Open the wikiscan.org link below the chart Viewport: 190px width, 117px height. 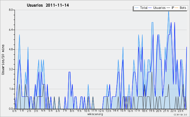[x=95, y=114]
